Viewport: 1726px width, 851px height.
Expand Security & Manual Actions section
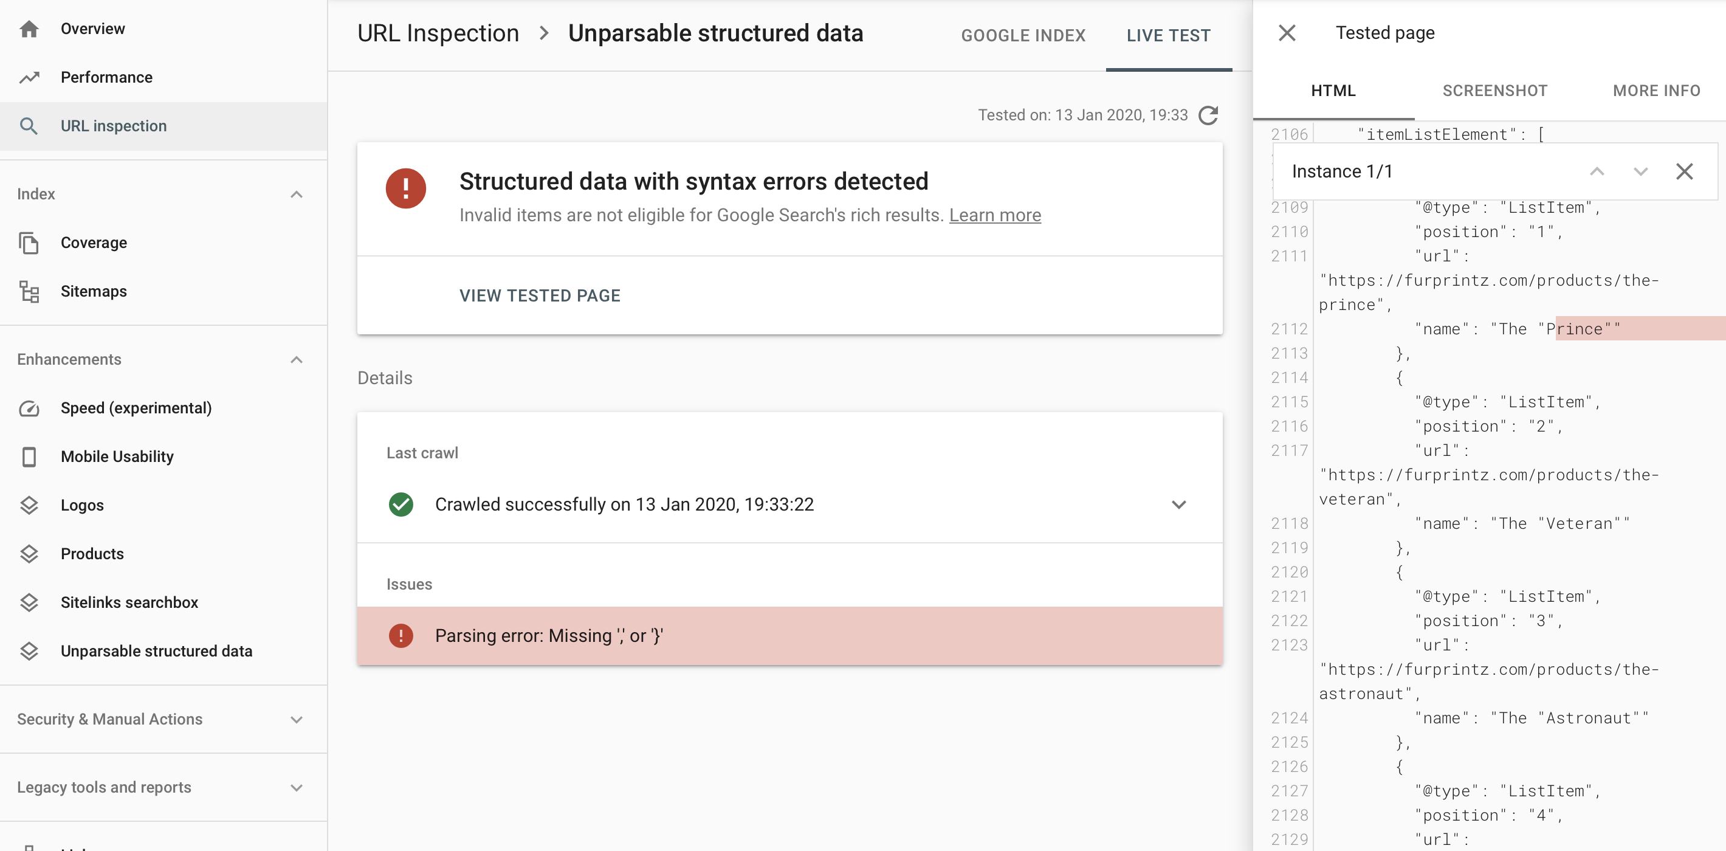(x=297, y=719)
